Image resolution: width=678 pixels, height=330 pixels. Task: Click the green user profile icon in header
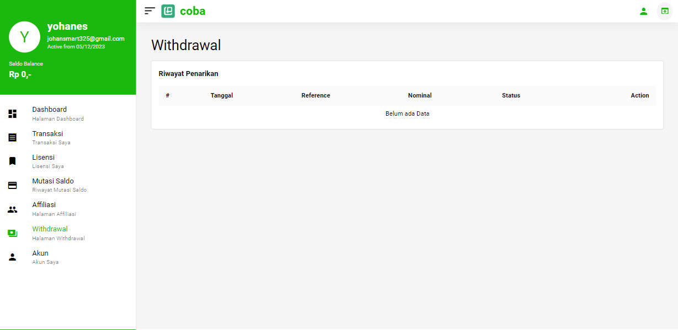point(643,11)
